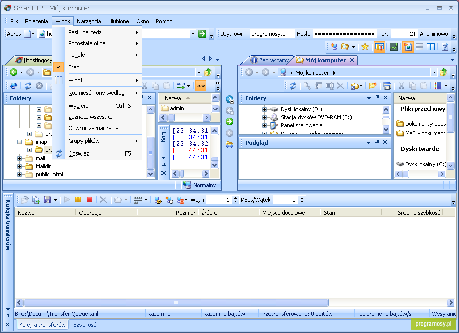The image size is (459, 333).
Task: Open the help question mark icon
Action: [445, 47]
